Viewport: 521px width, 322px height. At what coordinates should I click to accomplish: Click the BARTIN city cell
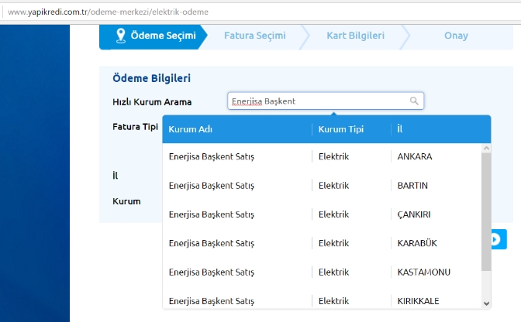412,185
